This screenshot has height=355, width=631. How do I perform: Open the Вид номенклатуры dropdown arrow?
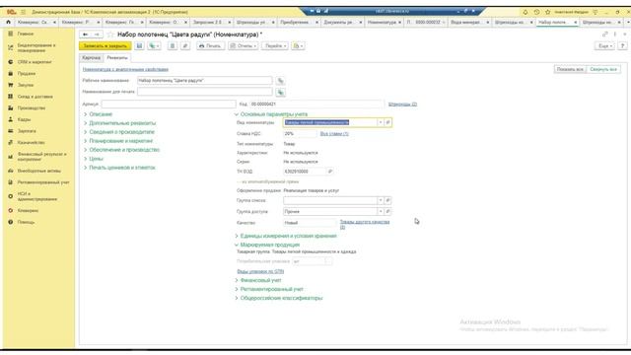[381, 122]
